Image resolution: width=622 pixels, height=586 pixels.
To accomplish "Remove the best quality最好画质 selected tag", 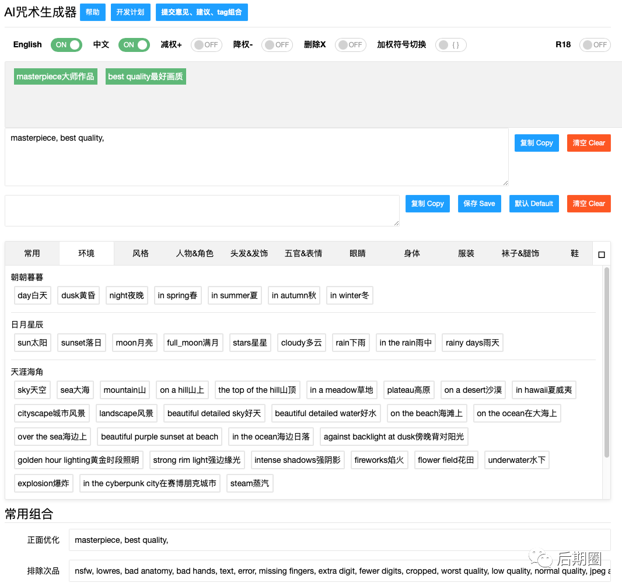I will pyautogui.click(x=146, y=76).
